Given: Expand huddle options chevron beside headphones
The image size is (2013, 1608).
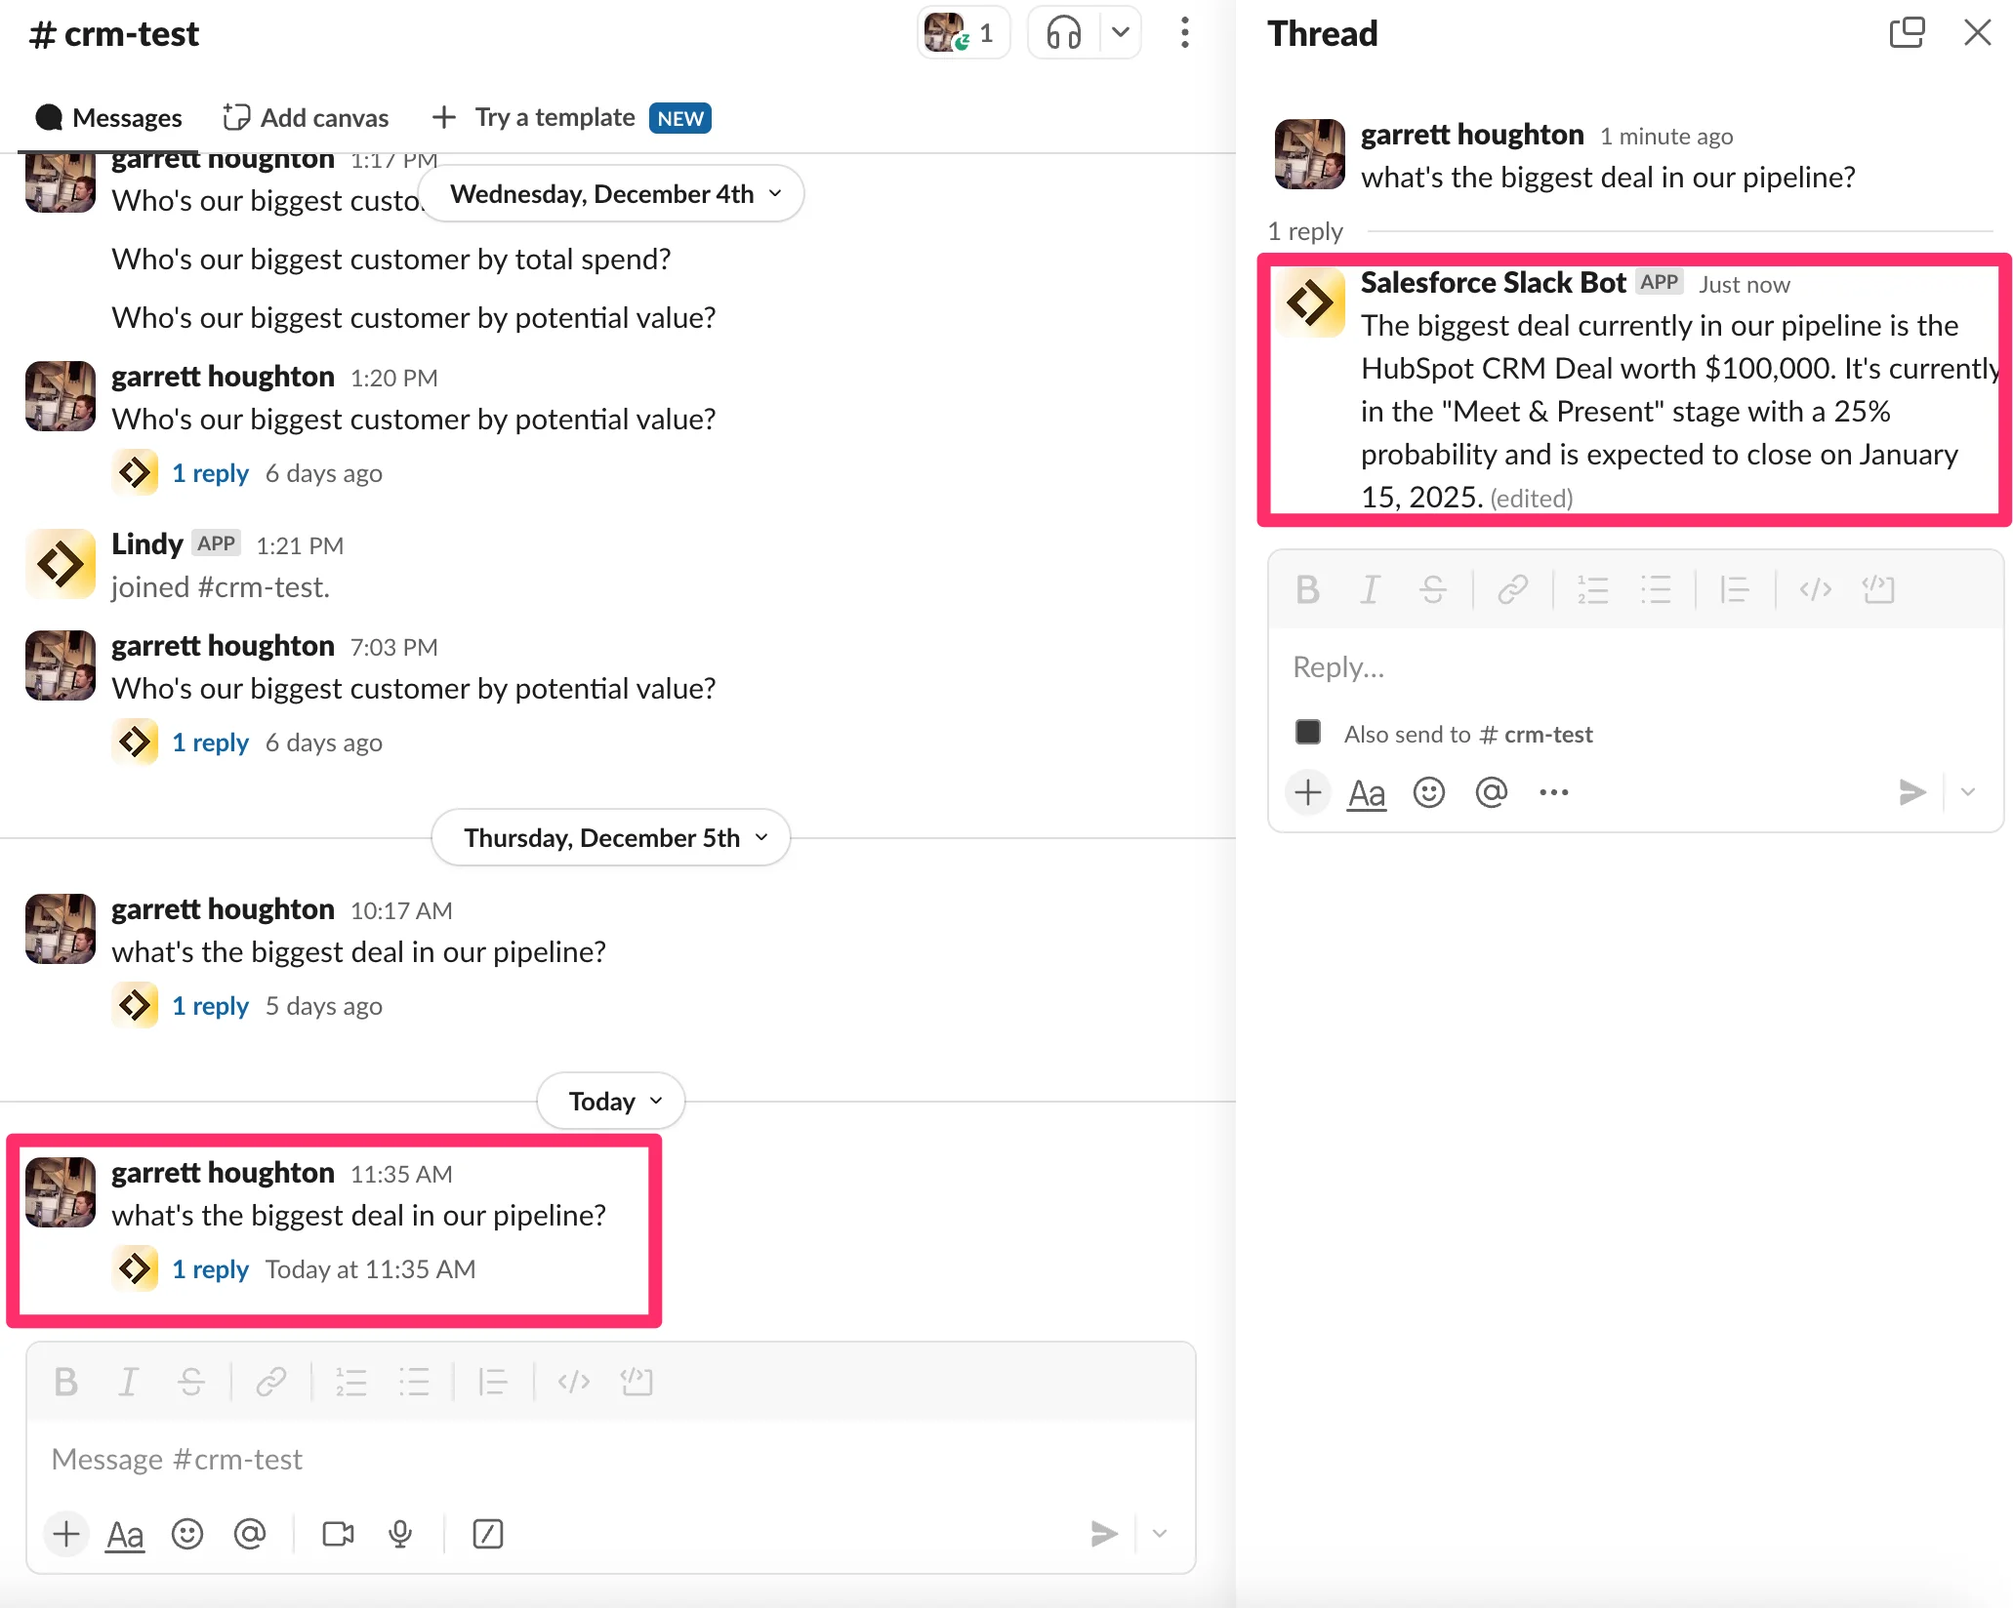Looking at the screenshot, I should (1120, 33).
